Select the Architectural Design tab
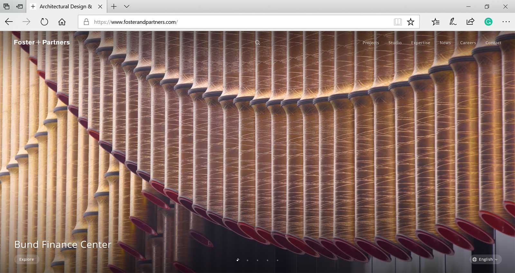Viewport: 515px width, 273px height. [x=66, y=6]
